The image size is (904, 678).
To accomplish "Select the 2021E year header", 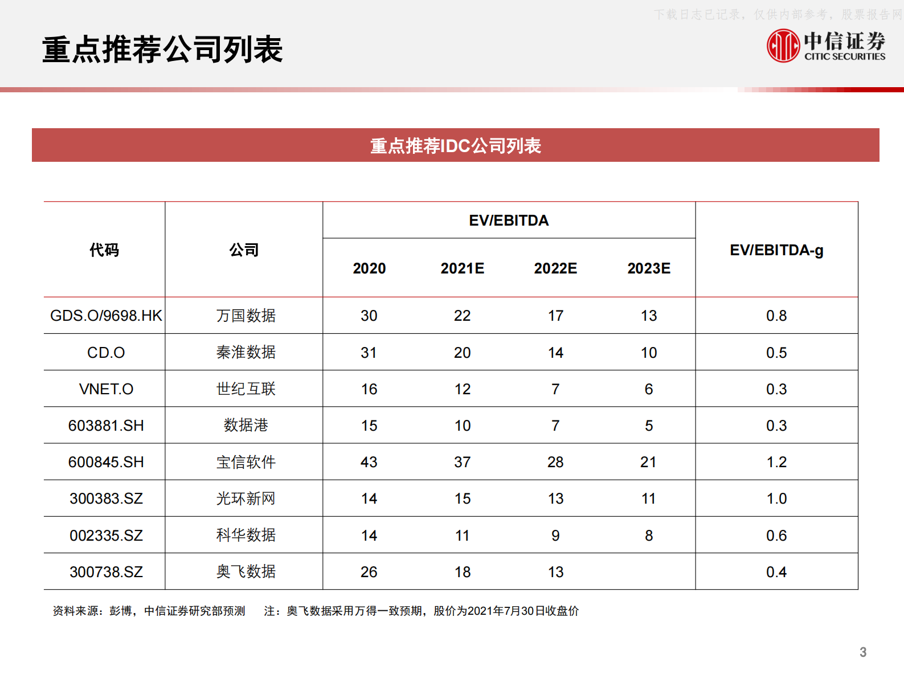I will (x=462, y=268).
